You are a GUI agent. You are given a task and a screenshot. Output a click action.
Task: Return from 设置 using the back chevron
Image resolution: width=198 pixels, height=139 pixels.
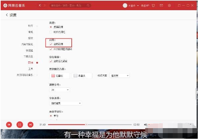(7, 15)
